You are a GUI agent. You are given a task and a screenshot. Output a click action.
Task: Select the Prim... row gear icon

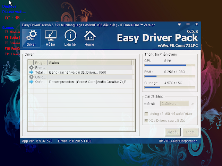[x=31, y=67]
